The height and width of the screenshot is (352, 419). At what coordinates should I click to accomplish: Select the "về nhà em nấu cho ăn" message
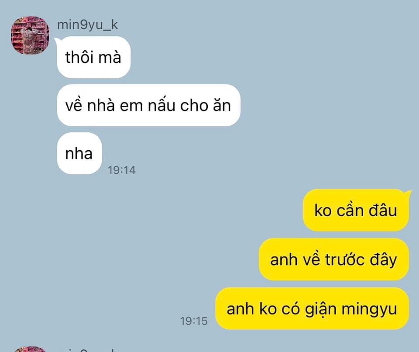[148, 105]
